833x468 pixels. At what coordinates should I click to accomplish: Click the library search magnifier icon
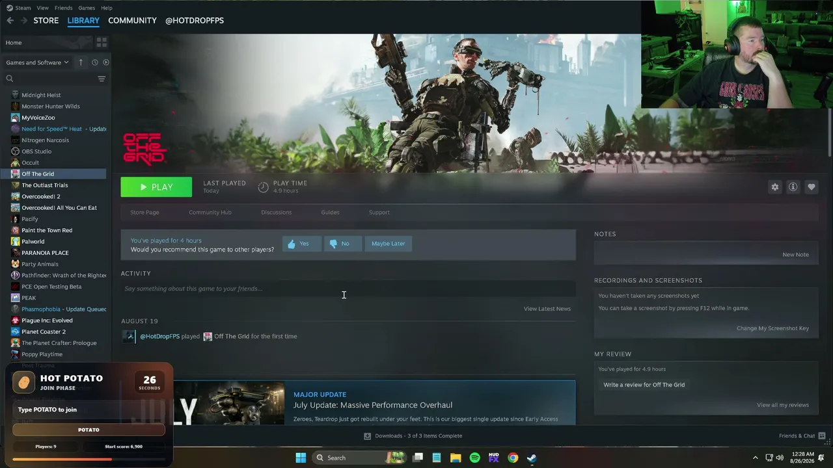tap(9, 79)
